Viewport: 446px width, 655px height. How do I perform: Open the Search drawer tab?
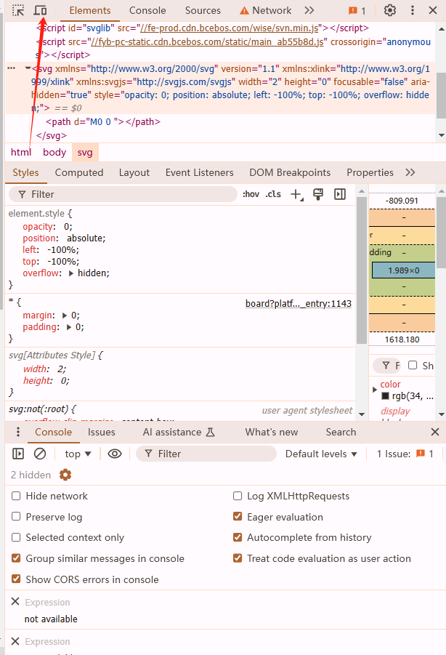pos(341,432)
